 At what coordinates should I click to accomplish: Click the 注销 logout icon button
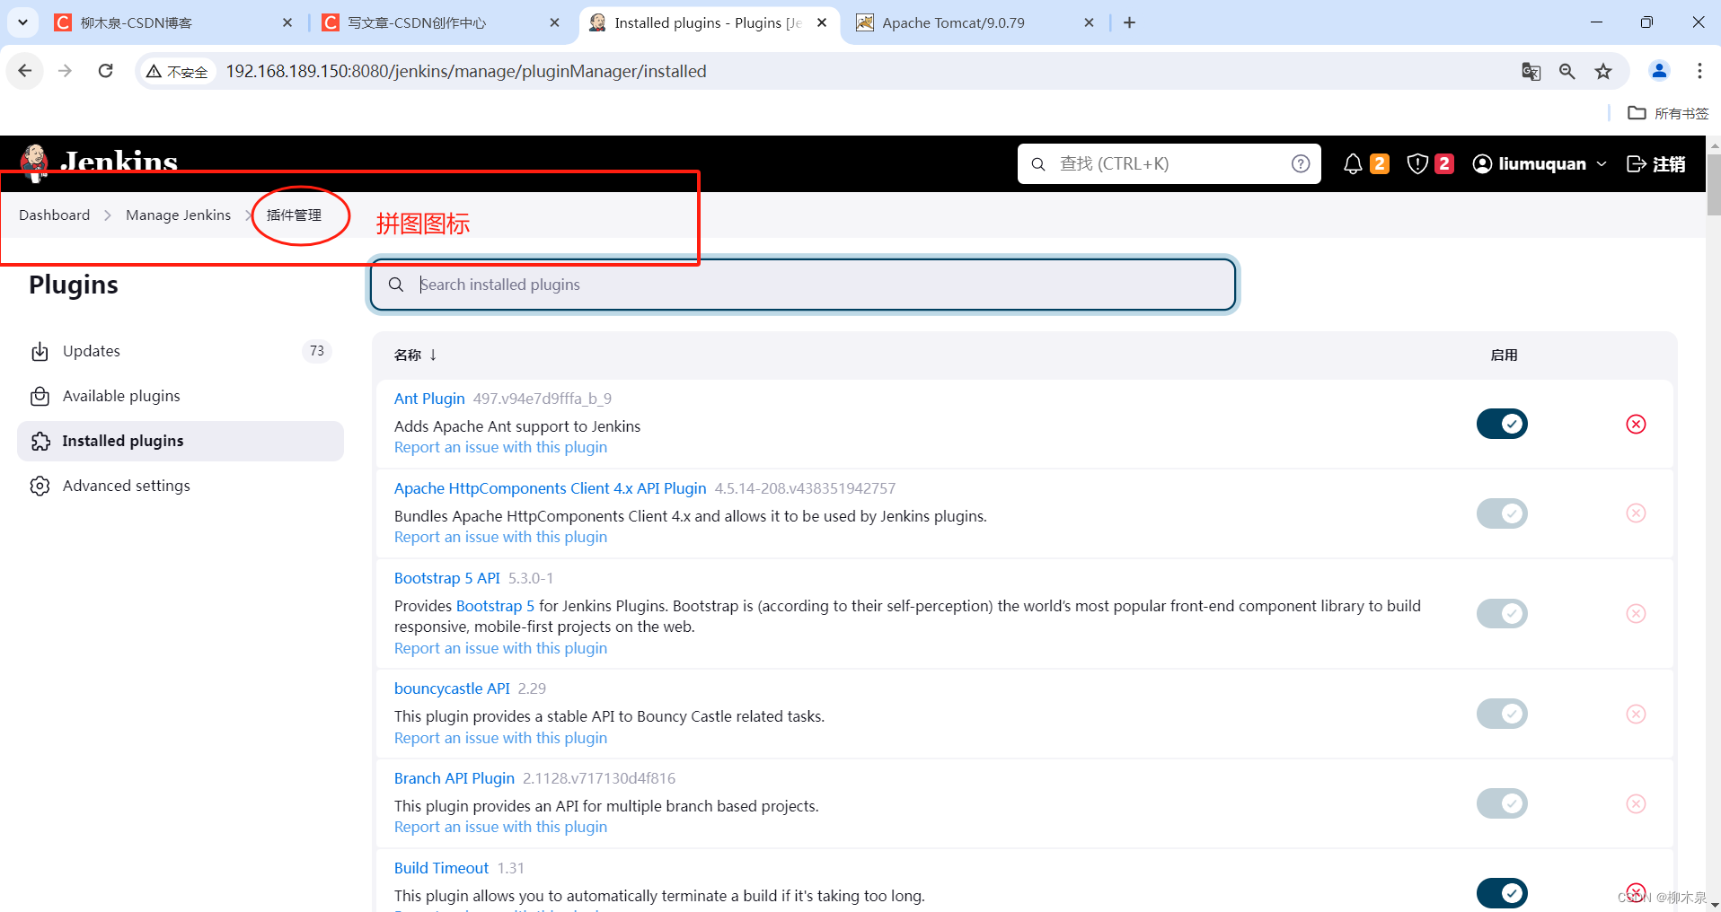(x=1656, y=163)
